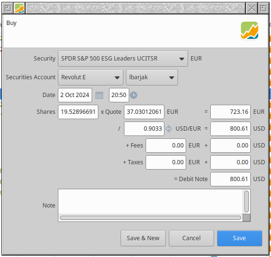Click the Portfolio Performance icon in title bar
The image size is (271, 257).
(x=19, y=8)
